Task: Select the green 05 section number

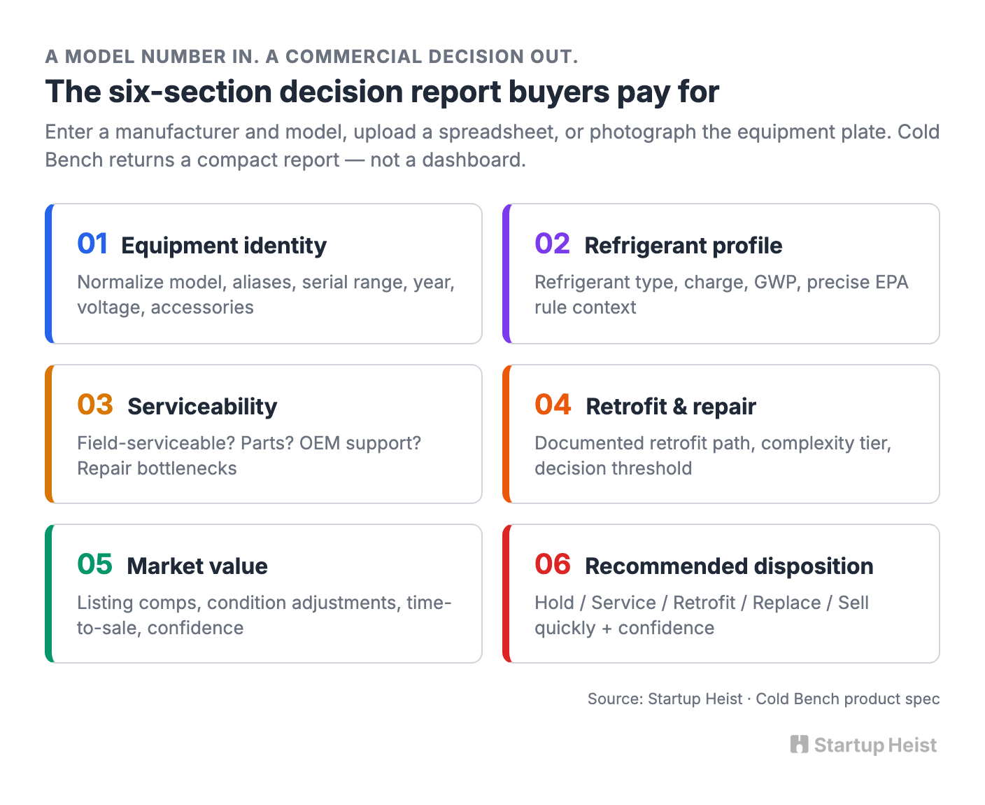Action: 94,564
